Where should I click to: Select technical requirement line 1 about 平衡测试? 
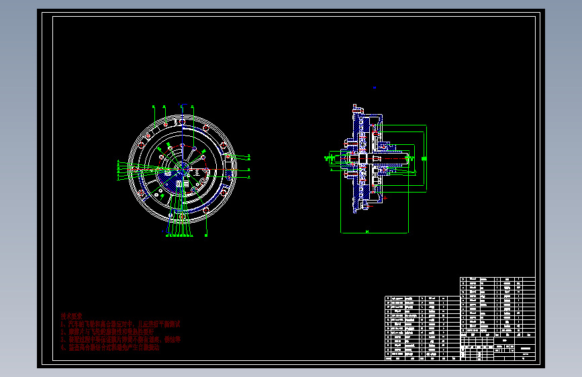pos(121,324)
